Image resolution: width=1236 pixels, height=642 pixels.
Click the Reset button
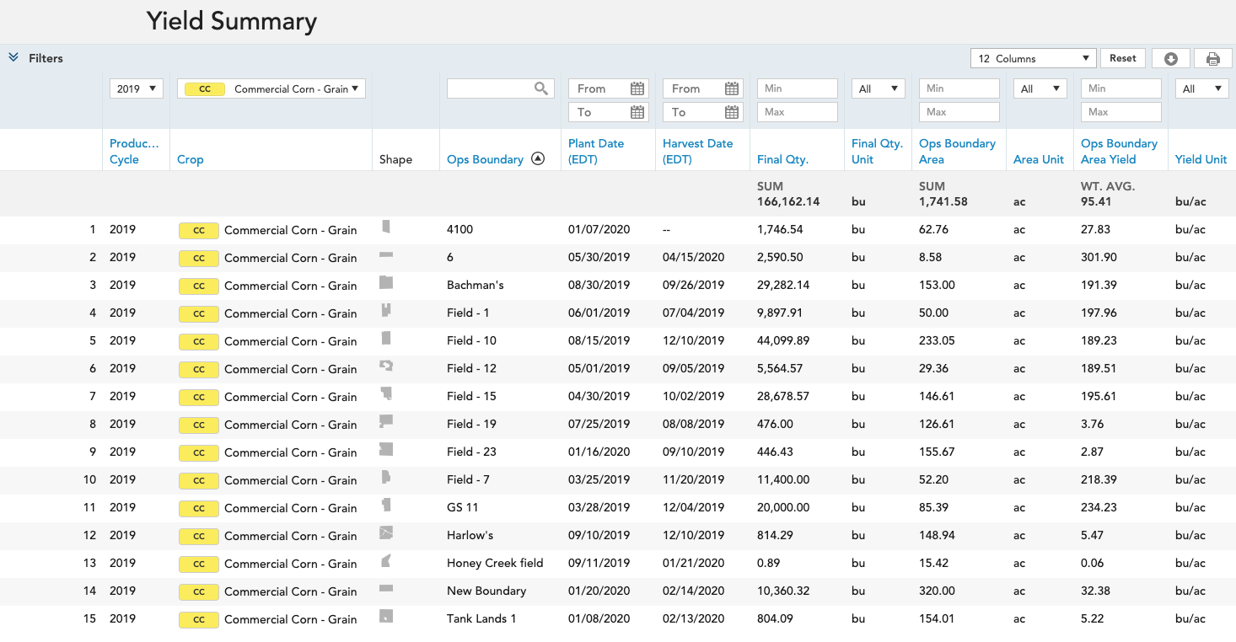click(x=1123, y=58)
